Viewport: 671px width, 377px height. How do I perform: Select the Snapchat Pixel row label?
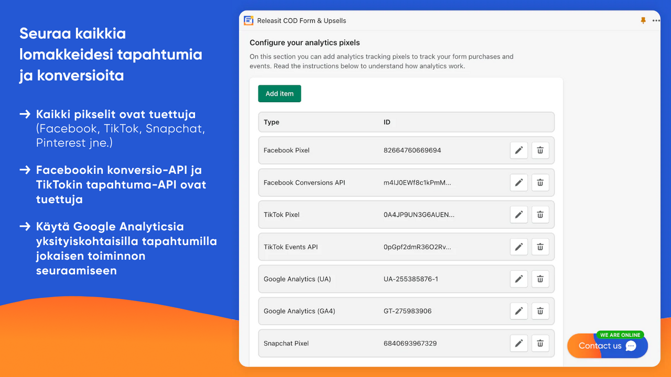[286, 343]
